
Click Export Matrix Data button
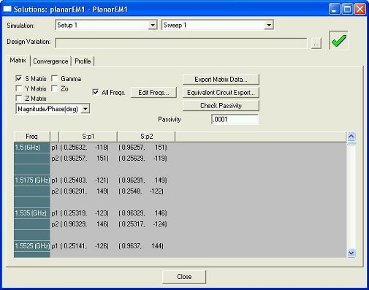click(221, 80)
